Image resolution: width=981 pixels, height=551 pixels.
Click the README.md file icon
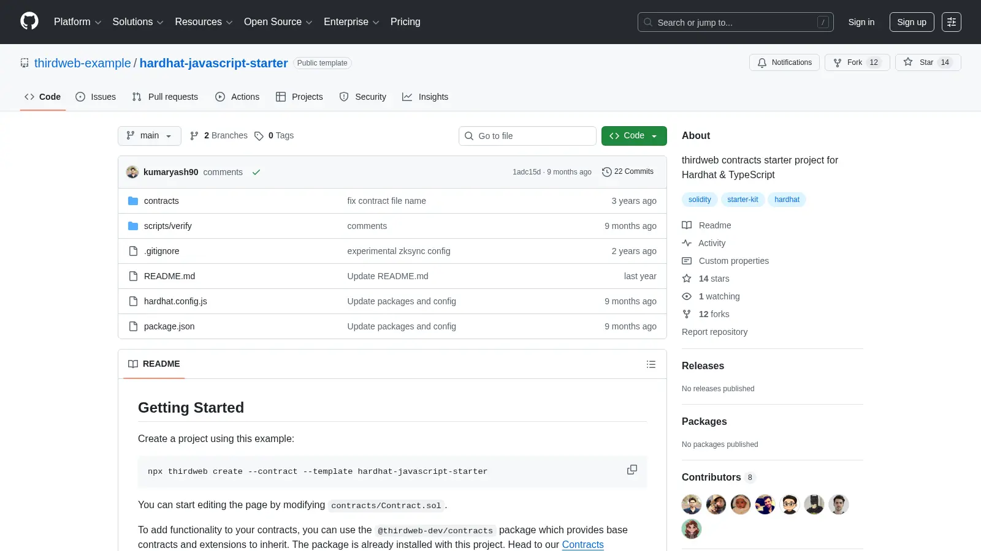click(x=133, y=276)
